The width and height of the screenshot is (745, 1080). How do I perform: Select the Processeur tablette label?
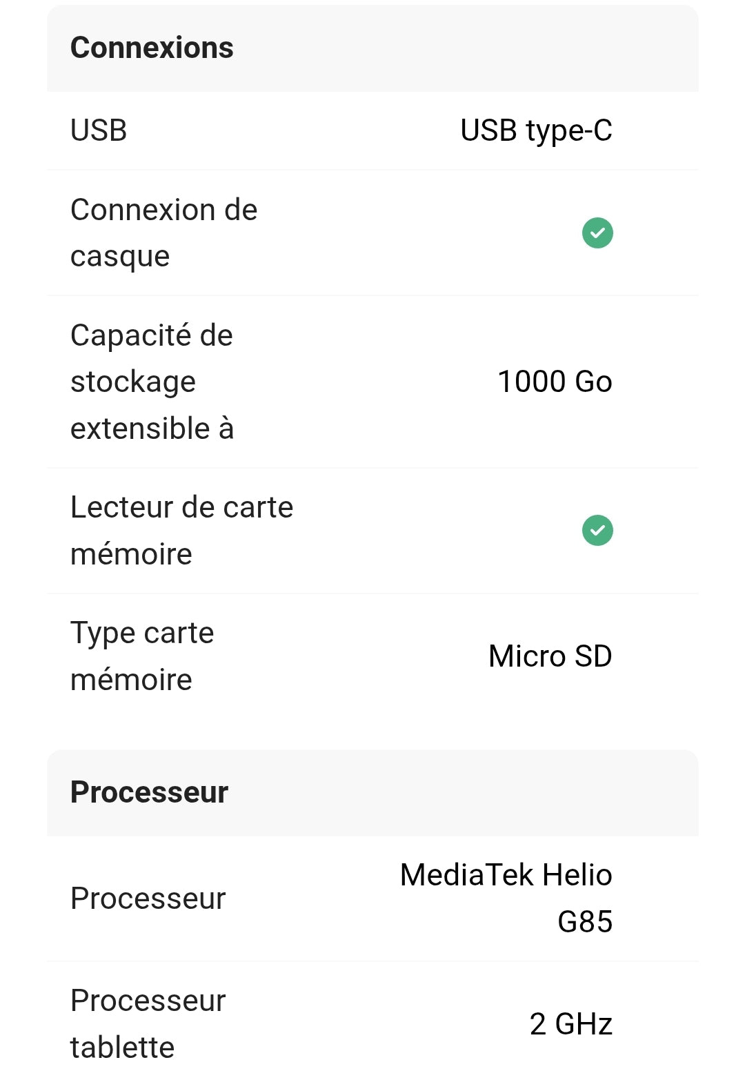[x=148, y=1024]
